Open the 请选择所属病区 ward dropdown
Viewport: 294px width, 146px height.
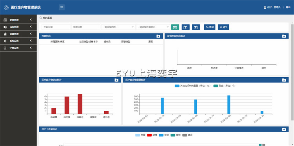coord(153,27)
